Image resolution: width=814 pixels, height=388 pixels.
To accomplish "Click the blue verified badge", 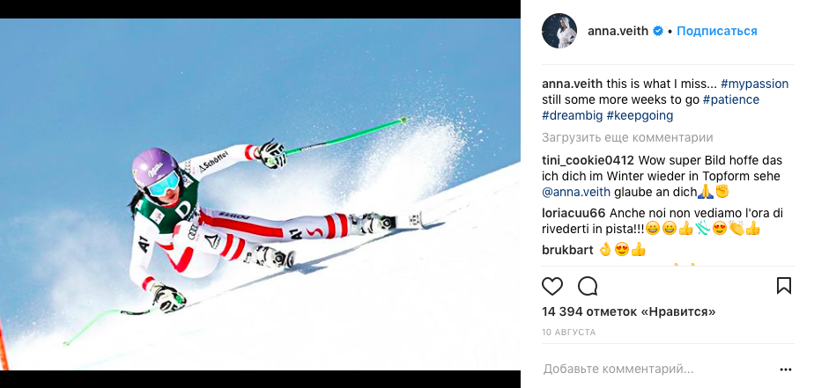I will [x=658, y=31].
